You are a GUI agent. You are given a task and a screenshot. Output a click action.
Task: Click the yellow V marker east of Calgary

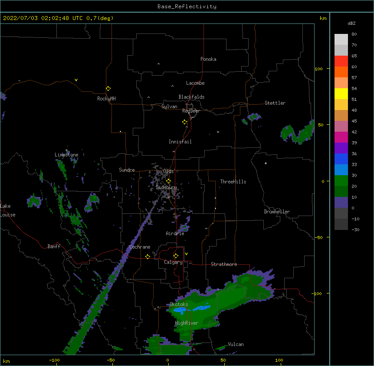pos(186,254)
